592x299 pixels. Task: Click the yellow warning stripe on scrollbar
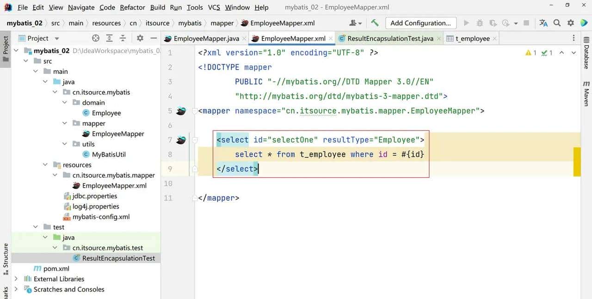577,162
